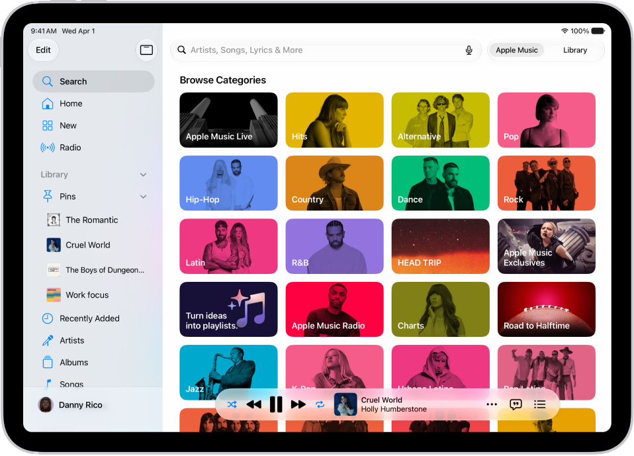The height and width of the screenshot is (456, 634).
Task: Open the Alternative category tile
Action: pyautogui.click(x=440, y=120)
